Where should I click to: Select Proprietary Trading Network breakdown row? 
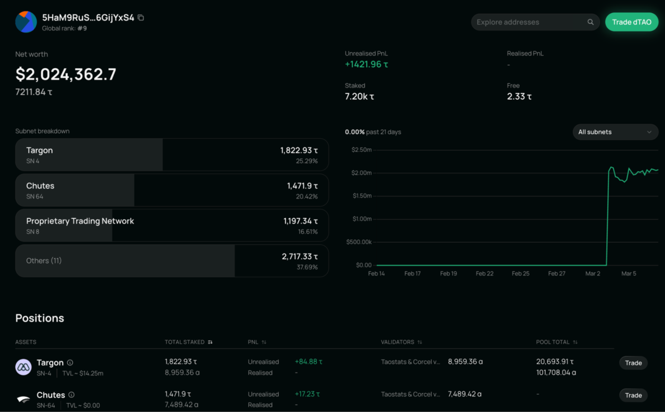(172, 225)
